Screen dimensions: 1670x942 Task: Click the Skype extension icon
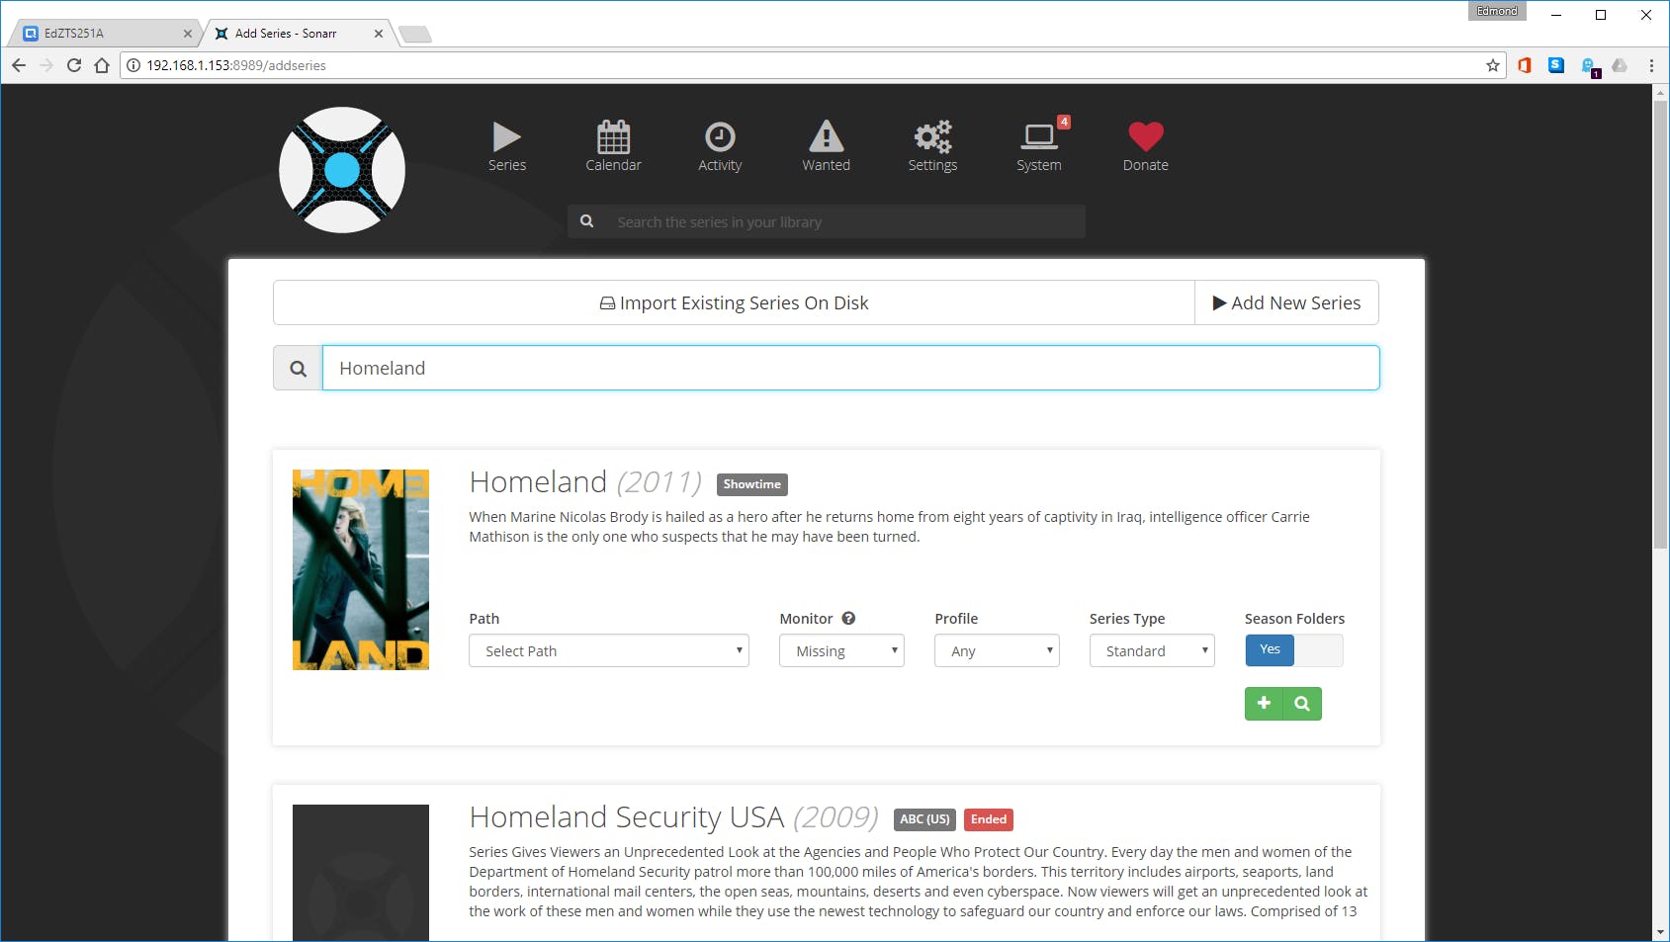1556,65
